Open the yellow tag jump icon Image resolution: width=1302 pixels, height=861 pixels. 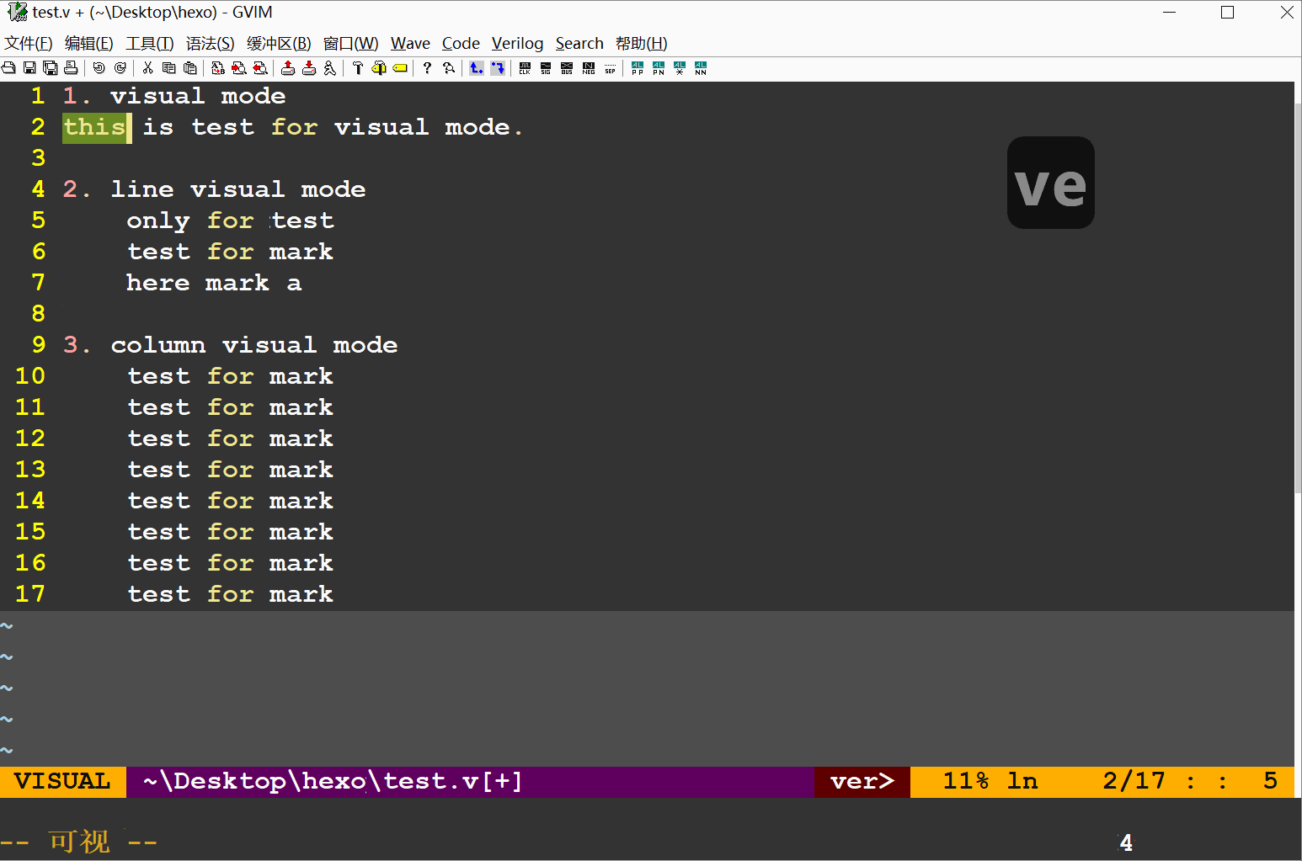tap(400, 68)
